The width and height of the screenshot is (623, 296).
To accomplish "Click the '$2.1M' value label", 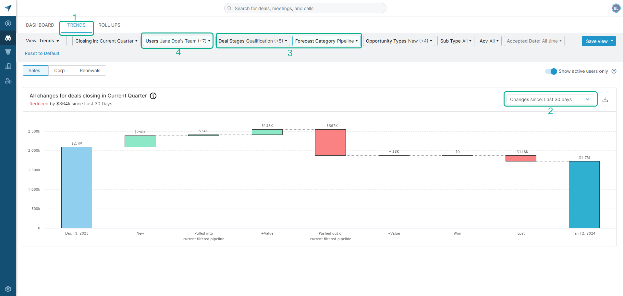I will (x=77, y=143).
